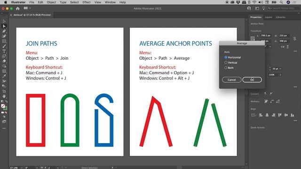Image resolution: width=301 pixels, height=169 pixels.
Task: Click Vertical Align Bottom icon
Action: tap(293, 115)
